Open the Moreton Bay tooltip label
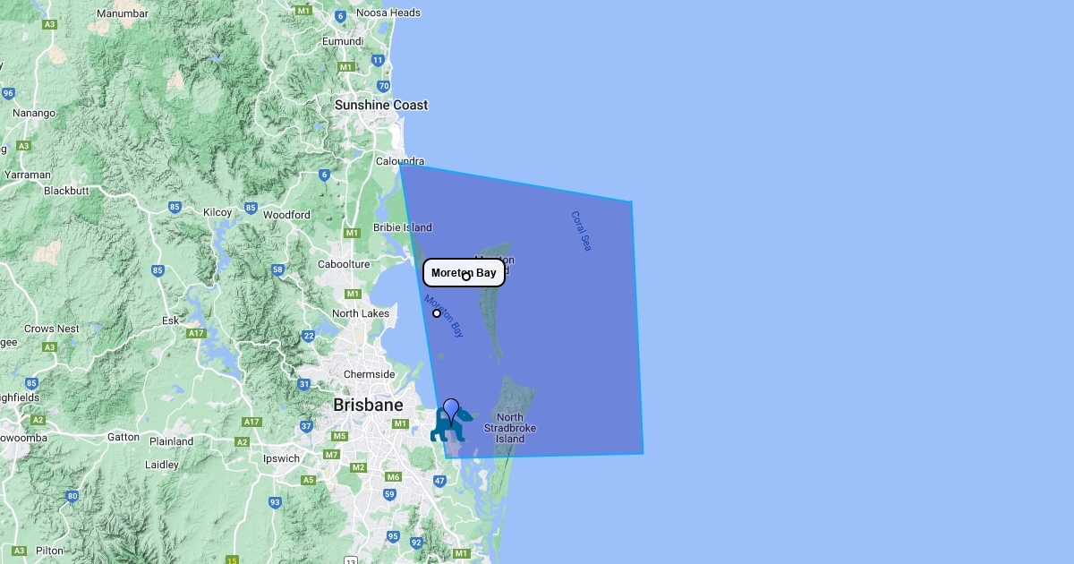The height and width of the screenshot is (564, 1074). pos(464,272)
